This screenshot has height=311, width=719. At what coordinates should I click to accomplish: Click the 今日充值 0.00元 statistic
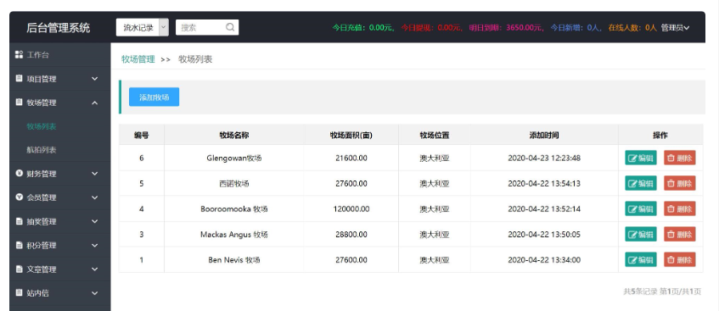point(363,27)
